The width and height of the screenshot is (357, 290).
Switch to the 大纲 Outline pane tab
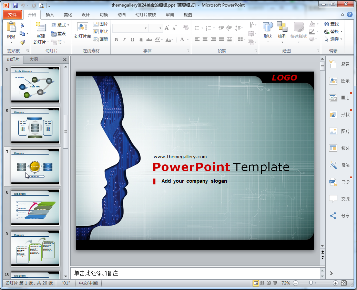tap(34, 60)
